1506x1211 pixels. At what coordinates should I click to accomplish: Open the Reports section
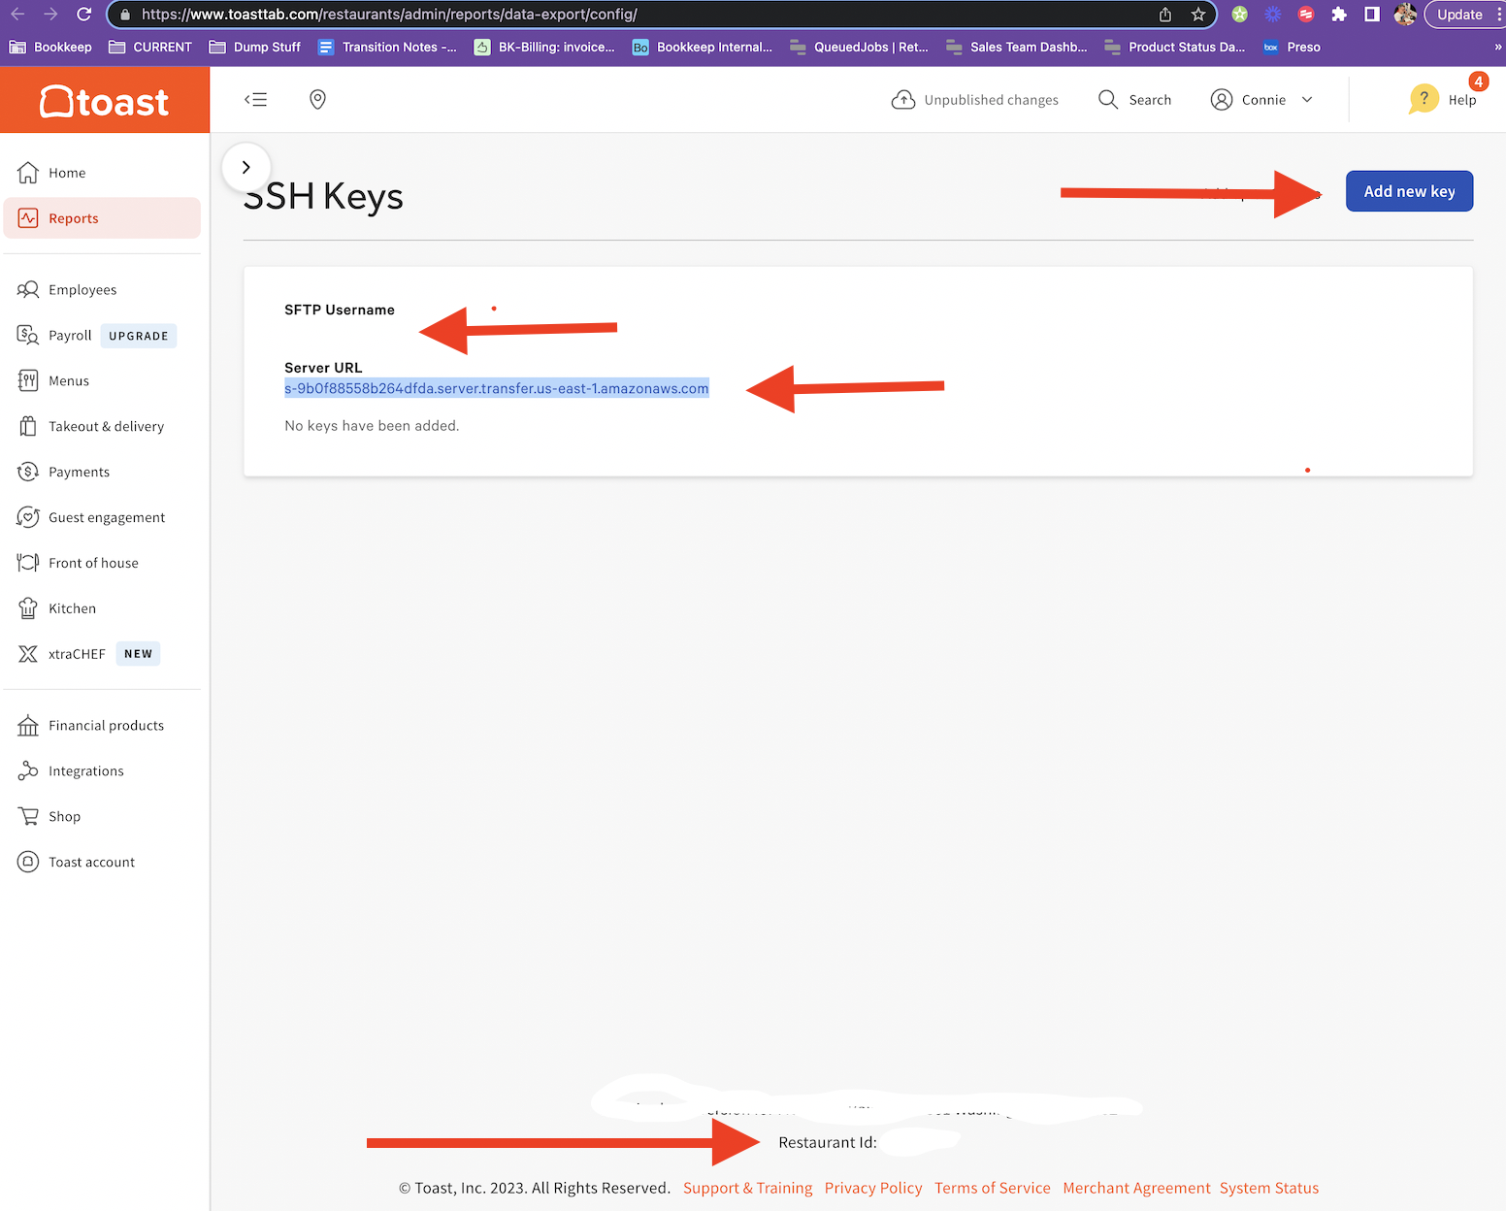(102, 218)
